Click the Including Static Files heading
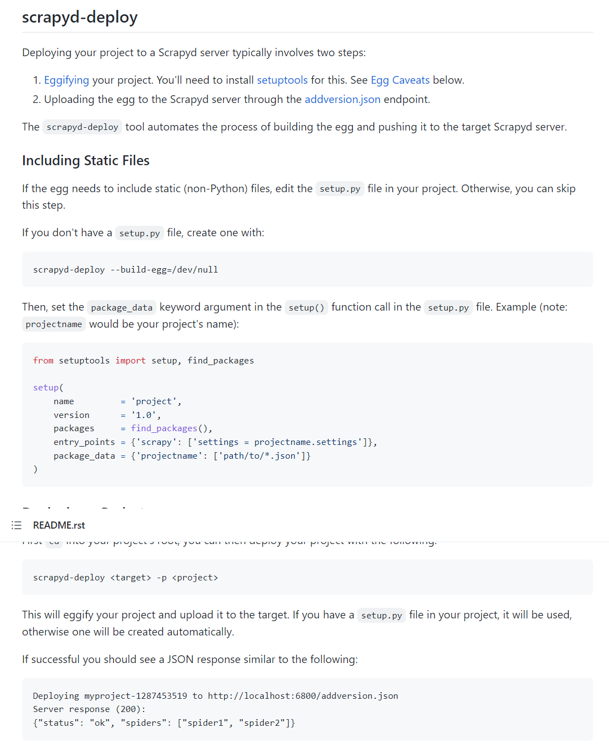Viewport: 609px width, 750px height. pos(86,161)
